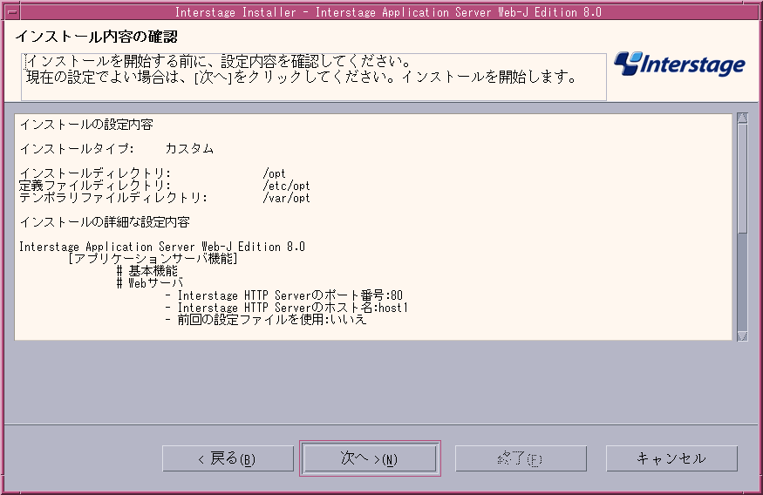This screenshot has width=763, height=495.
Task: Click the line # Webサーバ
Action: [x=150, y=283]
